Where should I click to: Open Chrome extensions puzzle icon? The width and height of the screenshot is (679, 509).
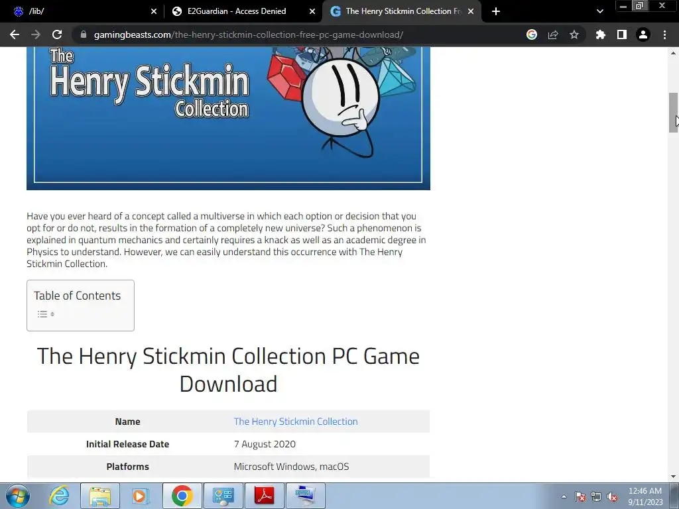click(601, 34)
